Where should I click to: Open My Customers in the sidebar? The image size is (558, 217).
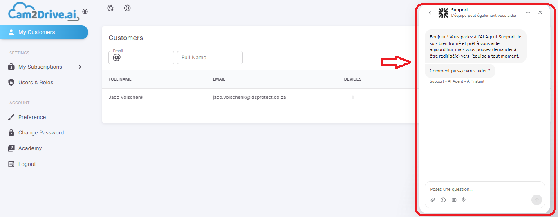(x=44, y=32)
